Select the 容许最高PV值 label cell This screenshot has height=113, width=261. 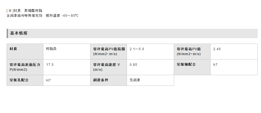pyautogui.click(x=192, y=52)
